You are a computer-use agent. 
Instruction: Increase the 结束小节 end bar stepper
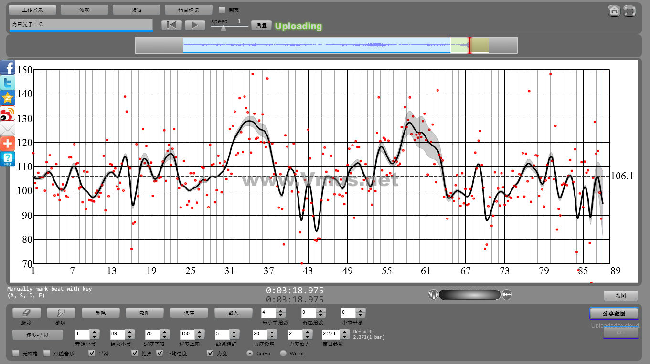129,332
